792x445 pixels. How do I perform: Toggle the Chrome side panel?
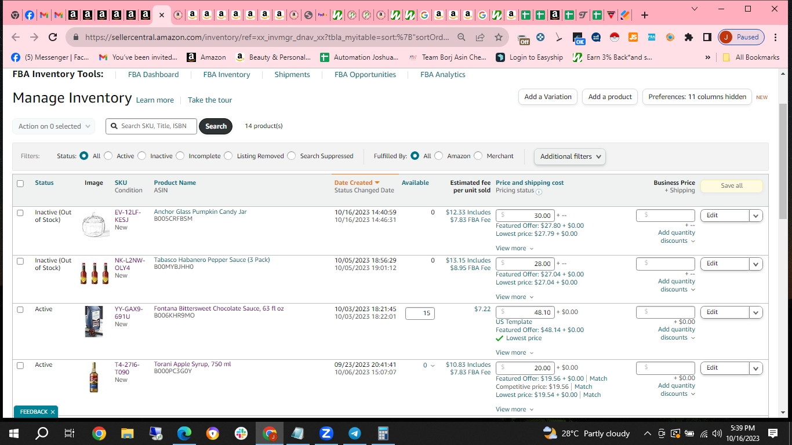[x=707, y=37]
